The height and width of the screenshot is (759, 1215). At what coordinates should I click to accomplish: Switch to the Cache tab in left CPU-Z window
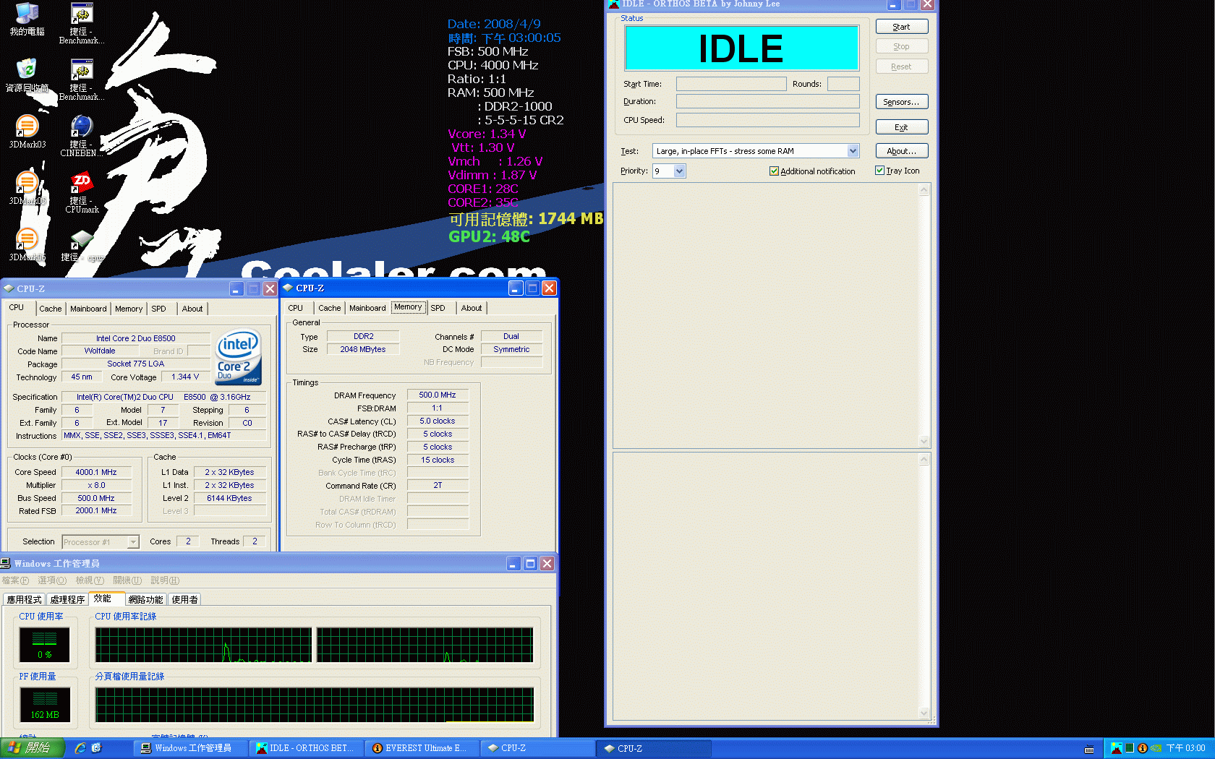pos(51,309)
